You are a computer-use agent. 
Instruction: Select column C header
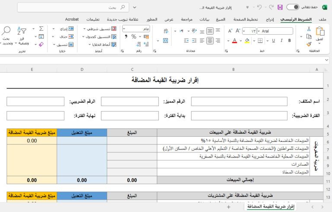coord(132,70)
